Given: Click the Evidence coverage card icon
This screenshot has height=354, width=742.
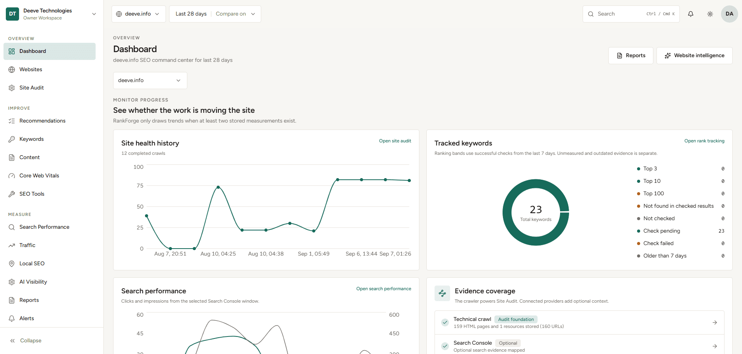Looking at the screenshot, I should pyautogui.click(x=442, y=293).
